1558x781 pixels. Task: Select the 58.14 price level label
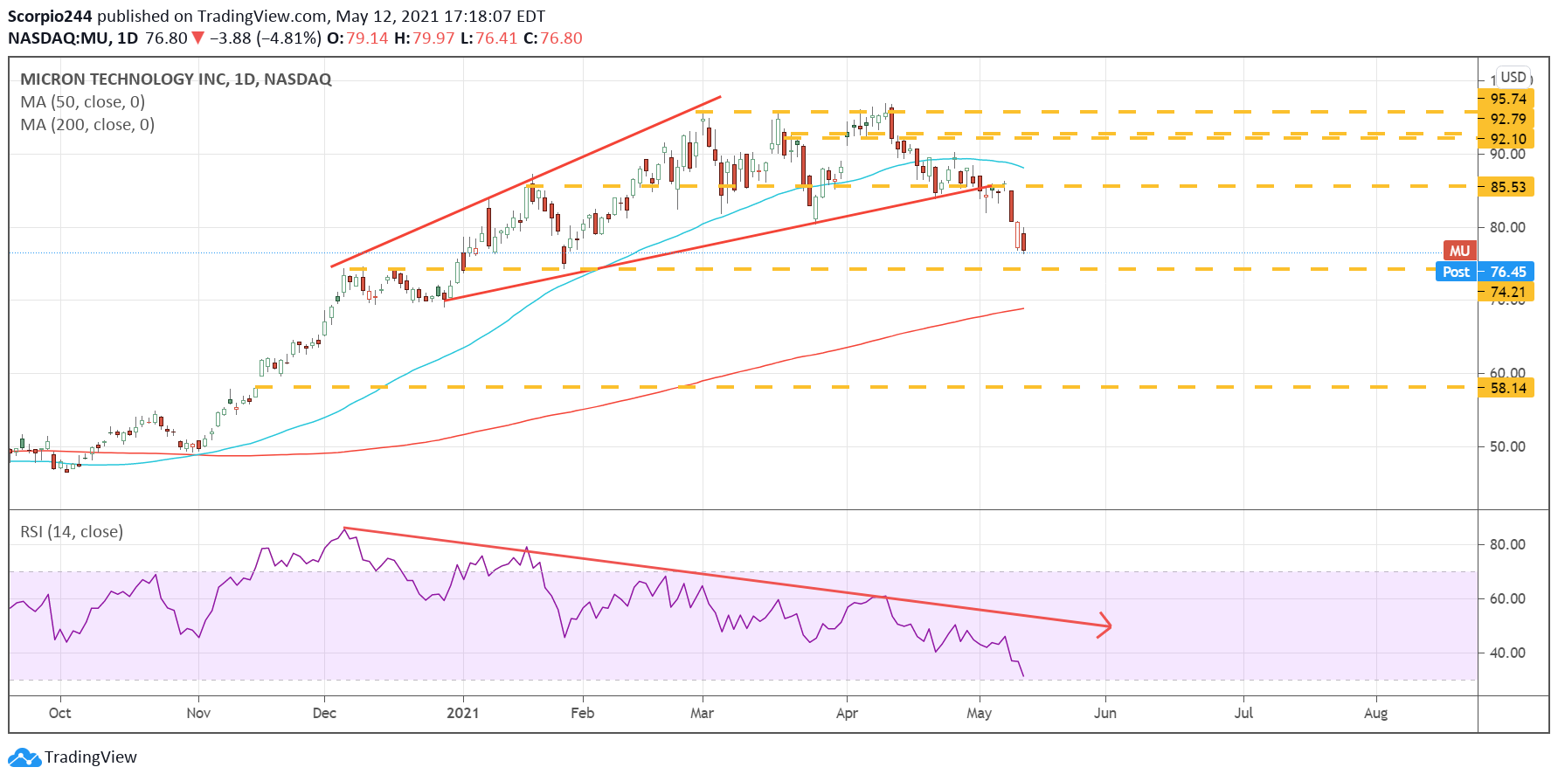coord(1506,388)
